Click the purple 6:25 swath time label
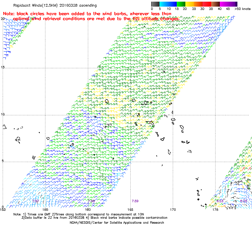This screenshot has height=228, width=252. 243,201
